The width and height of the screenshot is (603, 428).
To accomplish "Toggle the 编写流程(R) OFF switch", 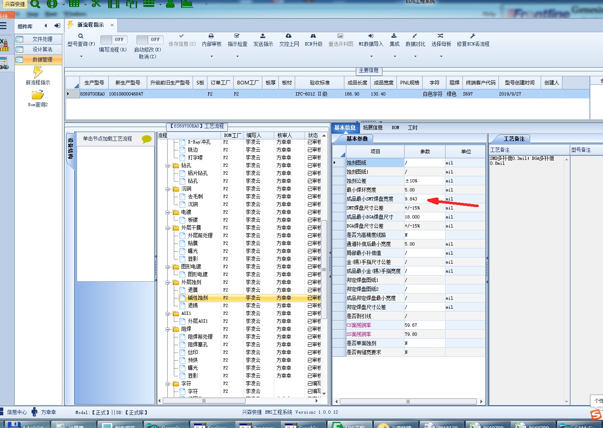I will (x=114, y=39).
